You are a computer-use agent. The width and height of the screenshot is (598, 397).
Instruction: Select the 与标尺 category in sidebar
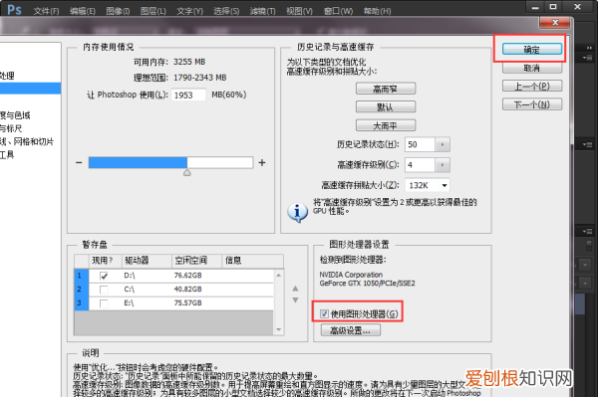(x=11, y=128)
